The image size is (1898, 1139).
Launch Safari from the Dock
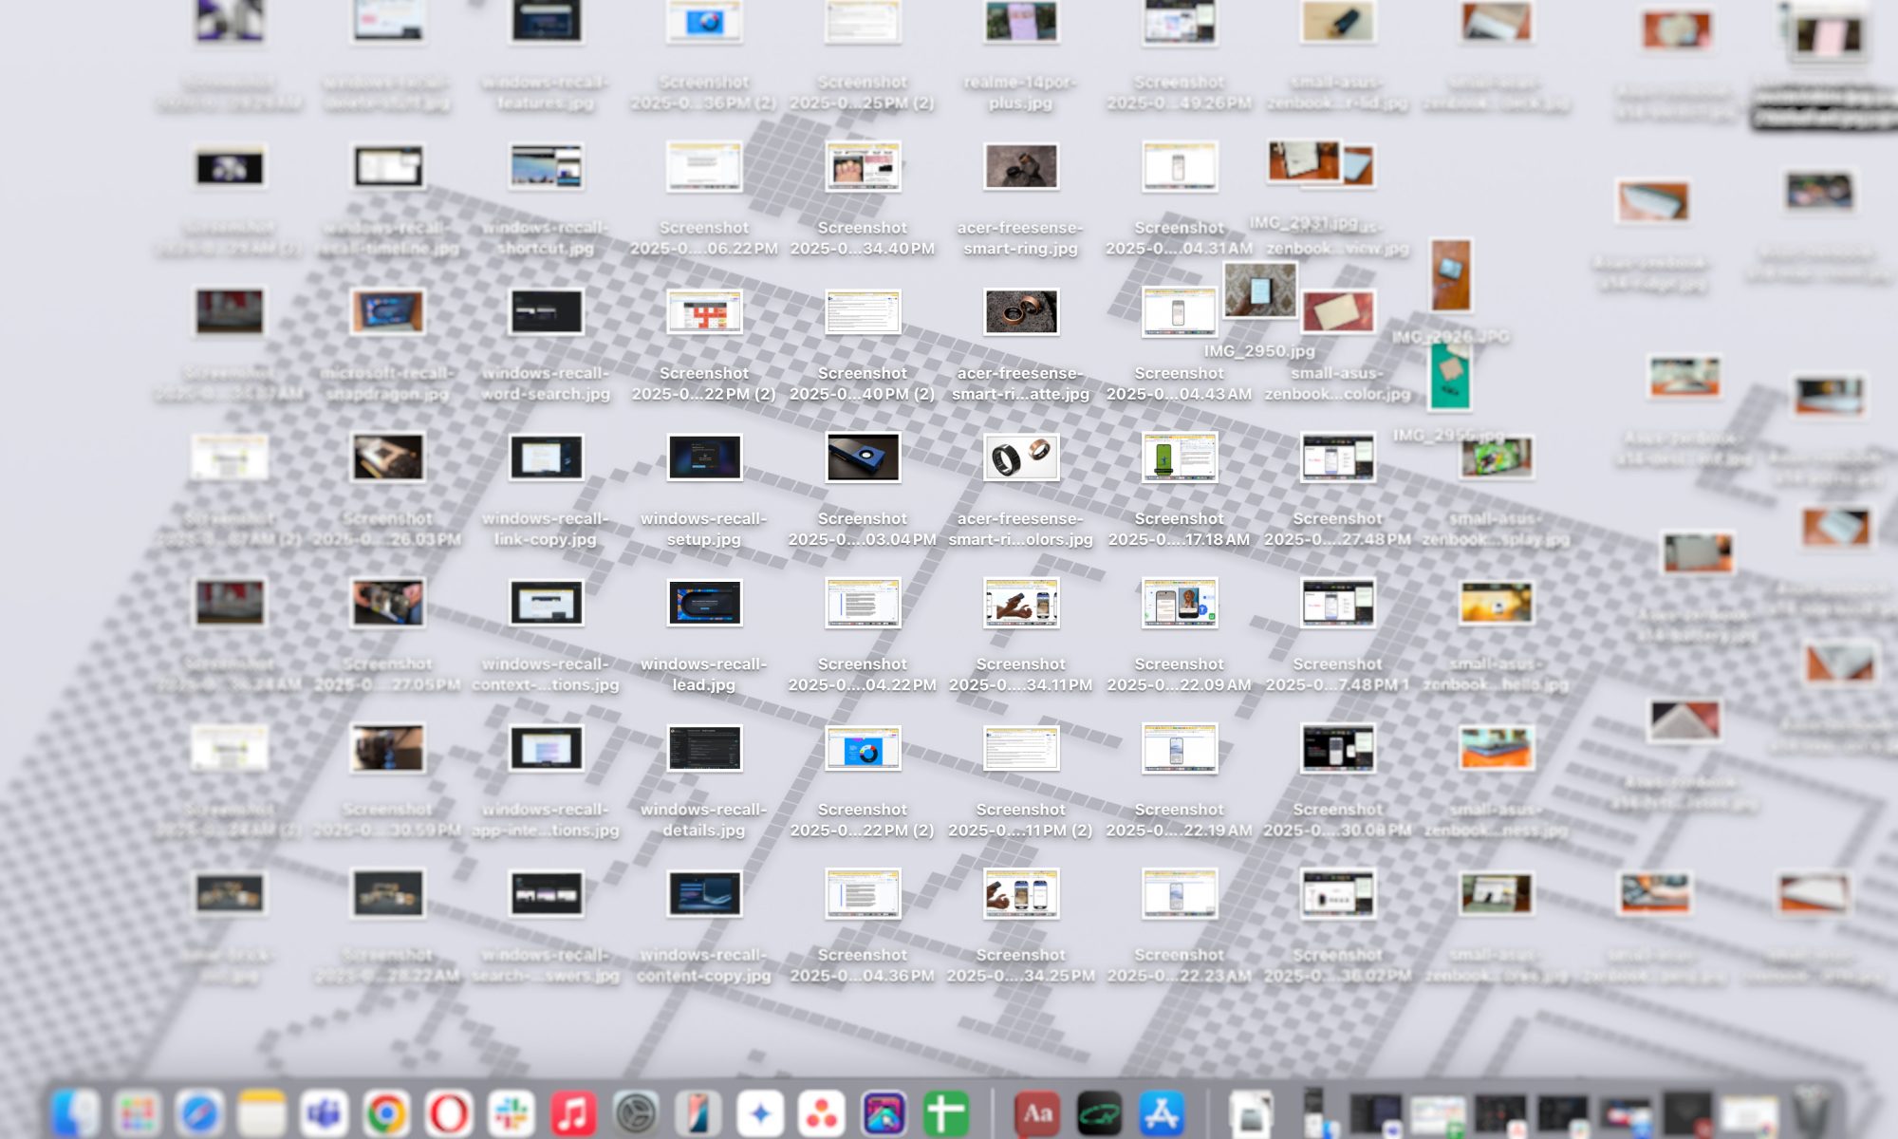click(199, 1112)
